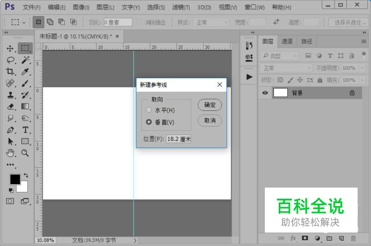
Task: Select the 水平(H) orientation radio button
Action: 149,110
